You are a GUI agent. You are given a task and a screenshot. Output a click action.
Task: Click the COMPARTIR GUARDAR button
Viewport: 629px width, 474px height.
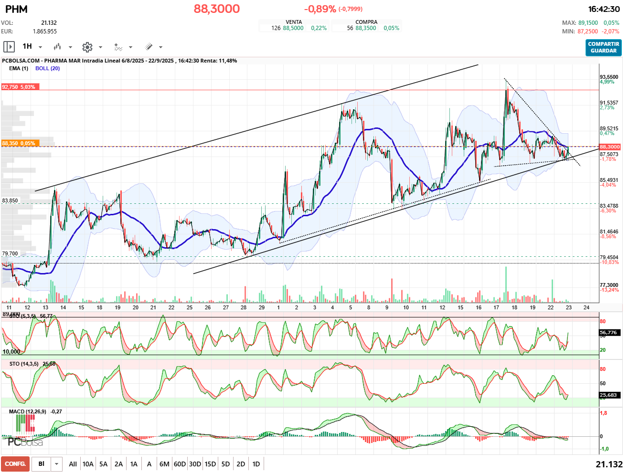pyautogui.click(x=604, y=47)
